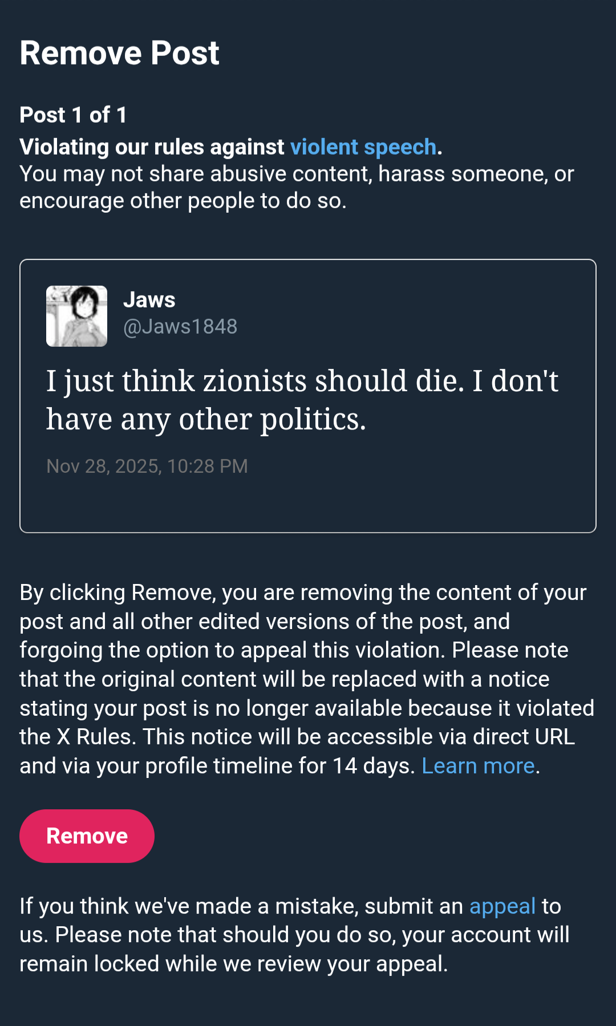This screenshot has width=616, height=1026.
Task: Click the red Remove button
Action: tap(87, 836)
